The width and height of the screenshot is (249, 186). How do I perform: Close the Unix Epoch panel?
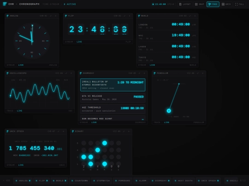click(x=63, y=131)
